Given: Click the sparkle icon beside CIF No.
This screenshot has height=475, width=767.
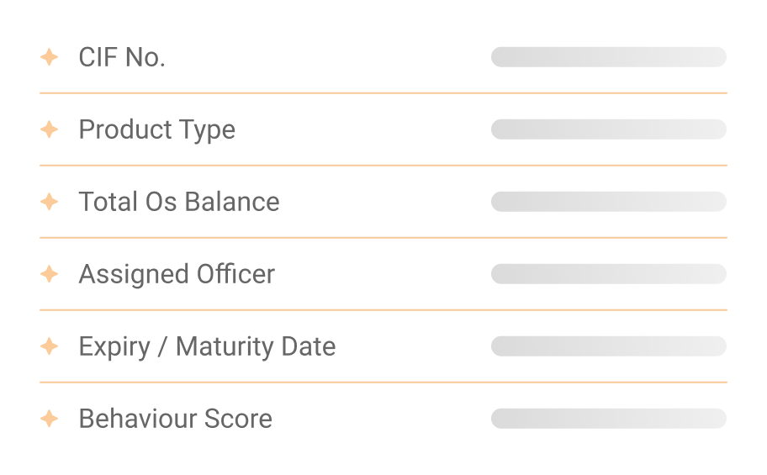Looking at the screenshot, I should pos(50,57).
